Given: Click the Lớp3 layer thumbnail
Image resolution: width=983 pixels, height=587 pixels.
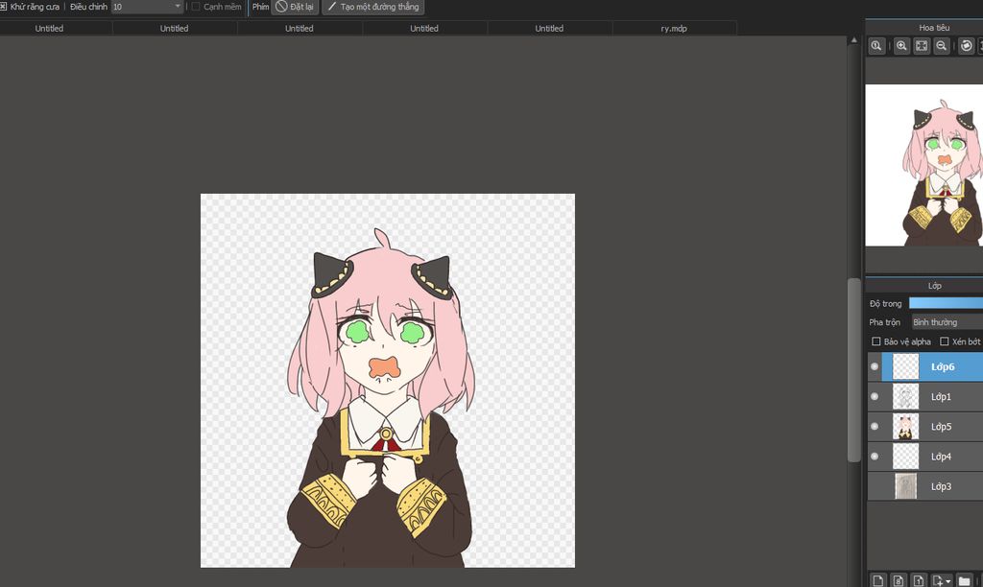Looking at the screenshot, I should 905,486.
